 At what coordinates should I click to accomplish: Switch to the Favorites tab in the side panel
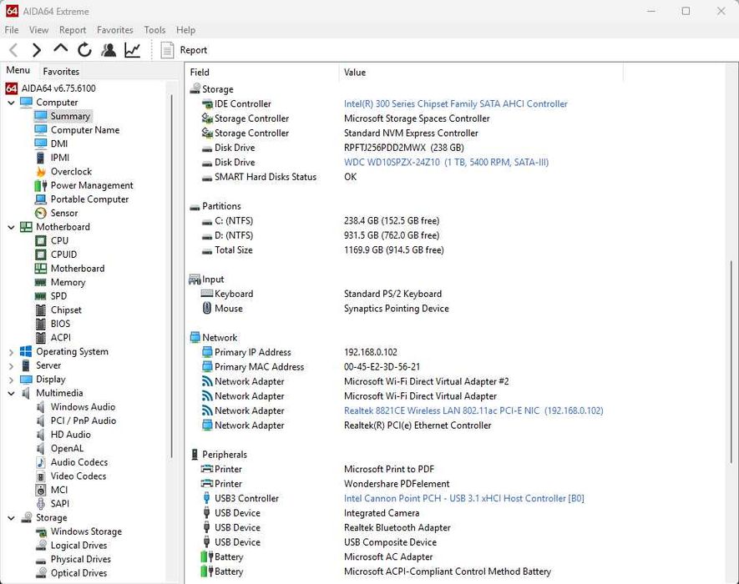pos(61,72)
